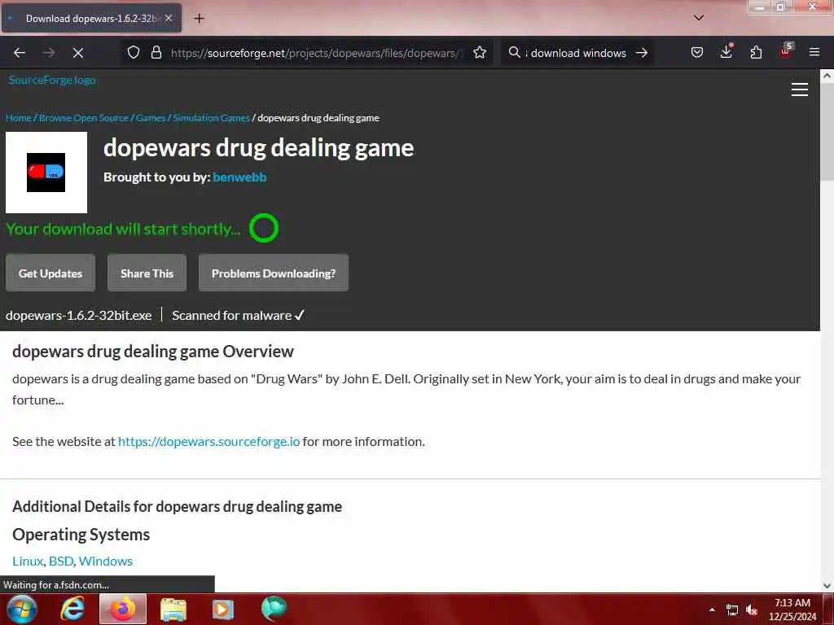Open the uBlock extension icon
Screen dimensions: 834x625
[786, 51]
